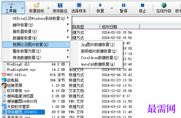Click the 恢复目标 folder icon

tap(37, 5)
